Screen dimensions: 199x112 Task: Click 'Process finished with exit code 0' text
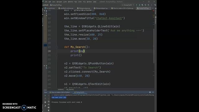pos(67,102)
